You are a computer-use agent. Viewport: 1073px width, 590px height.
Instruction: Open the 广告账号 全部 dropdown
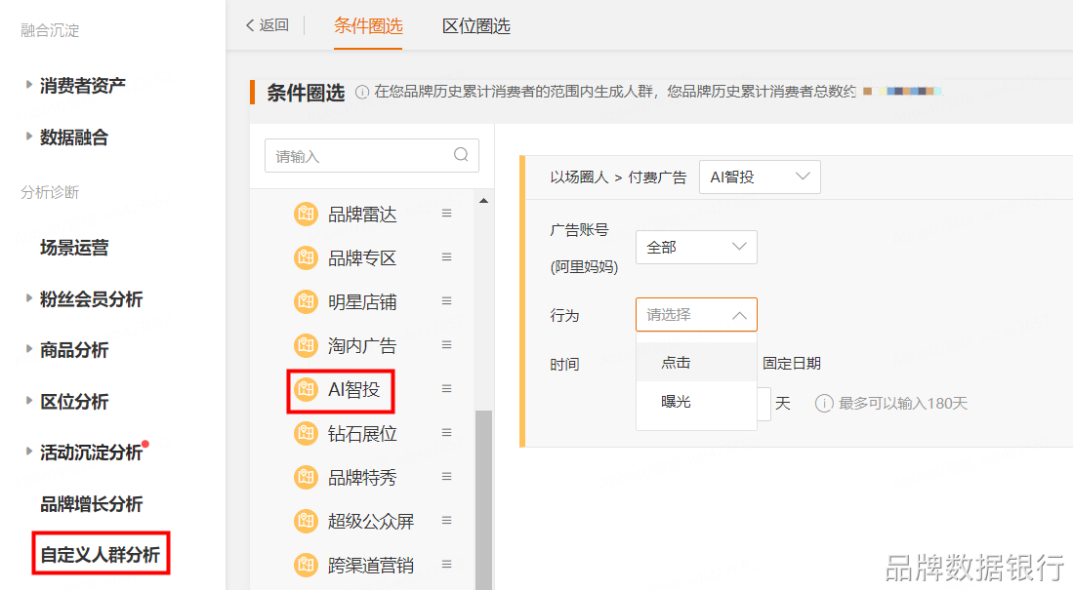point(696,248)
